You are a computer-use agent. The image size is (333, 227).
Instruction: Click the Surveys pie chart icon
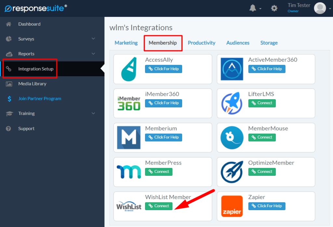9,39
